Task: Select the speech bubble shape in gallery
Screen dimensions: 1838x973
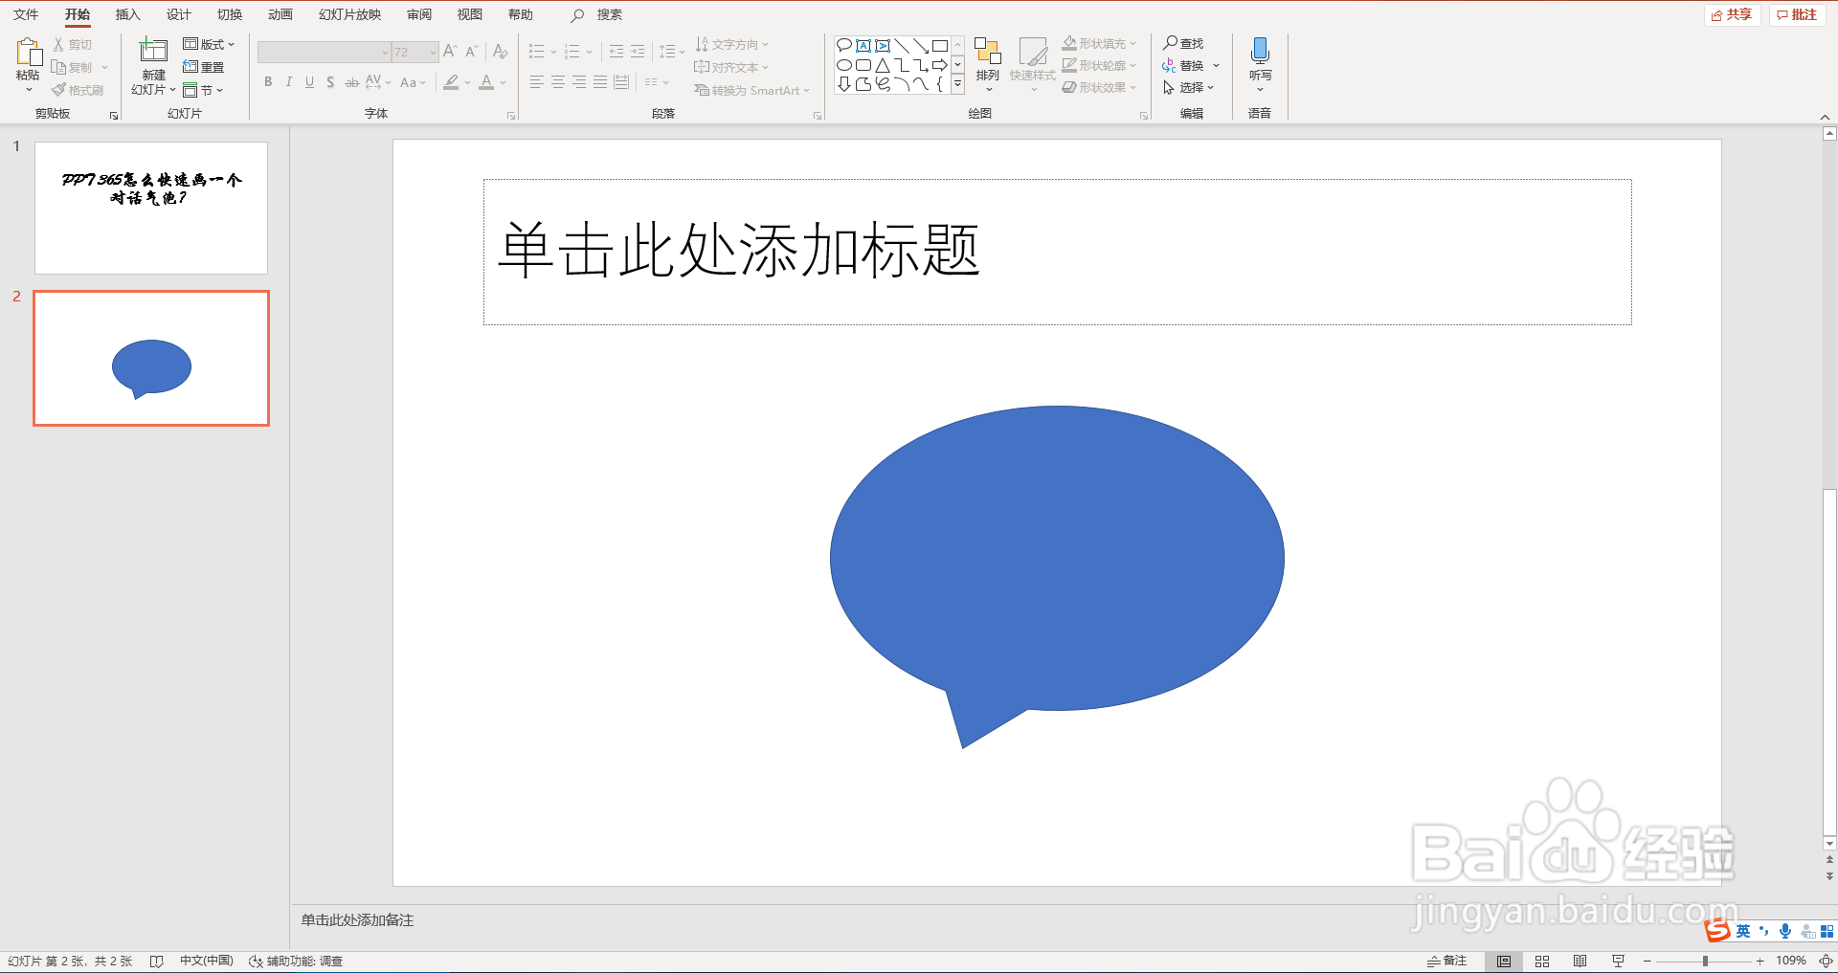Action: click(844, 45)
